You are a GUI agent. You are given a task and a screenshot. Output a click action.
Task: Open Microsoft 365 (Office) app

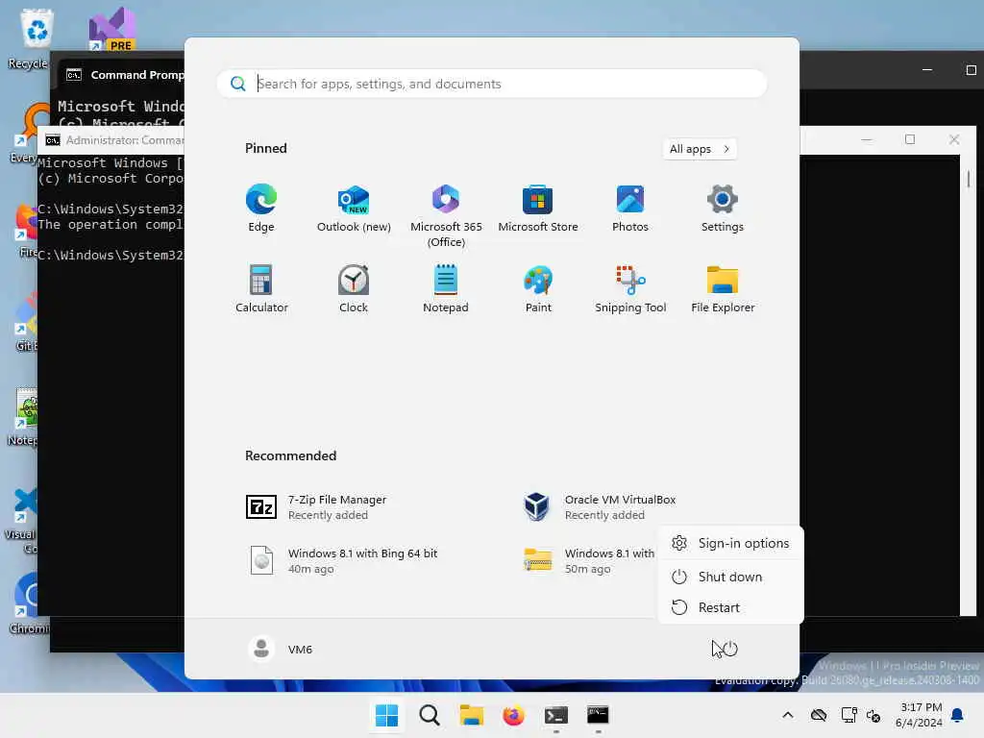[x=446, y=216]
